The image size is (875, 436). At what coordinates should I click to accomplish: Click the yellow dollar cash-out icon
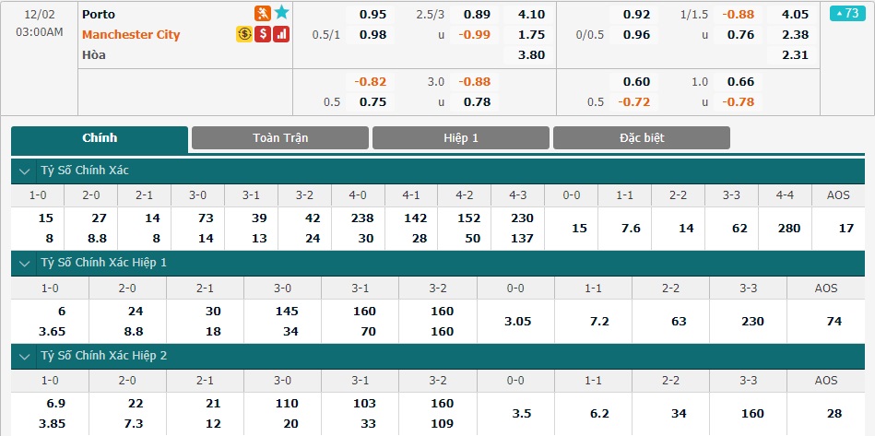(243, 35)
